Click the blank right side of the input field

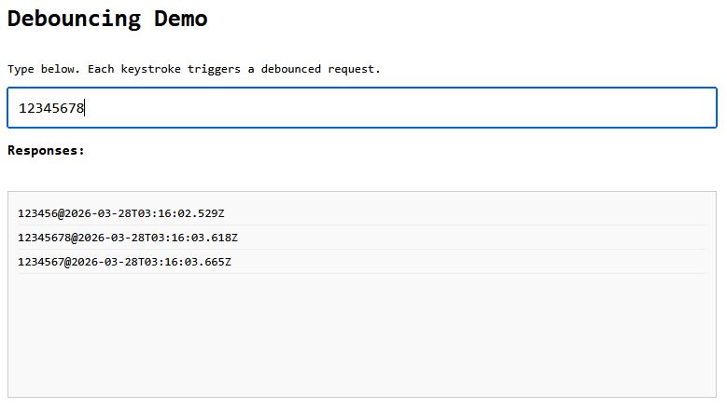pyautogui.click(x=560, y=108)
